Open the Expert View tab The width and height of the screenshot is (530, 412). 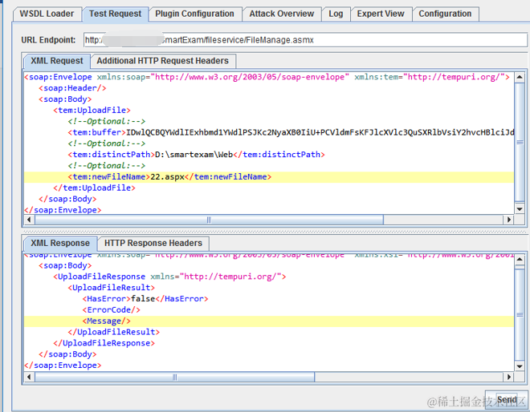(x=381, y=14)
